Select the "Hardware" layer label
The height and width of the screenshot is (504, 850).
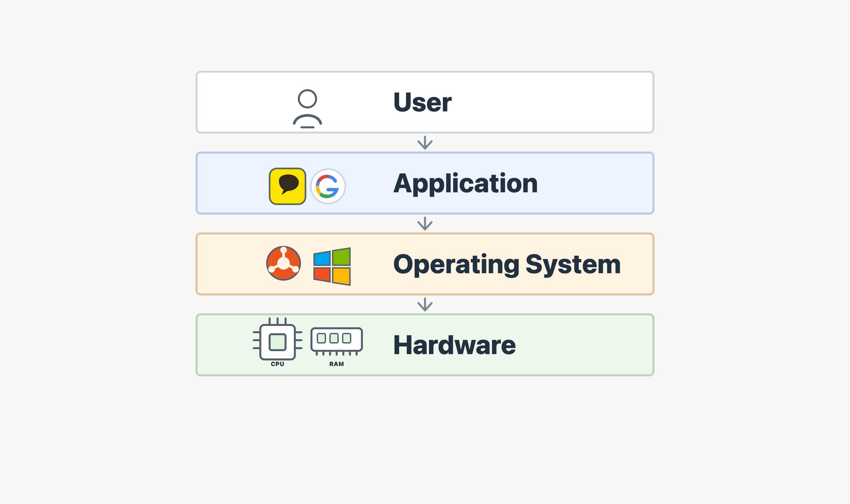[x=455, y=345]
